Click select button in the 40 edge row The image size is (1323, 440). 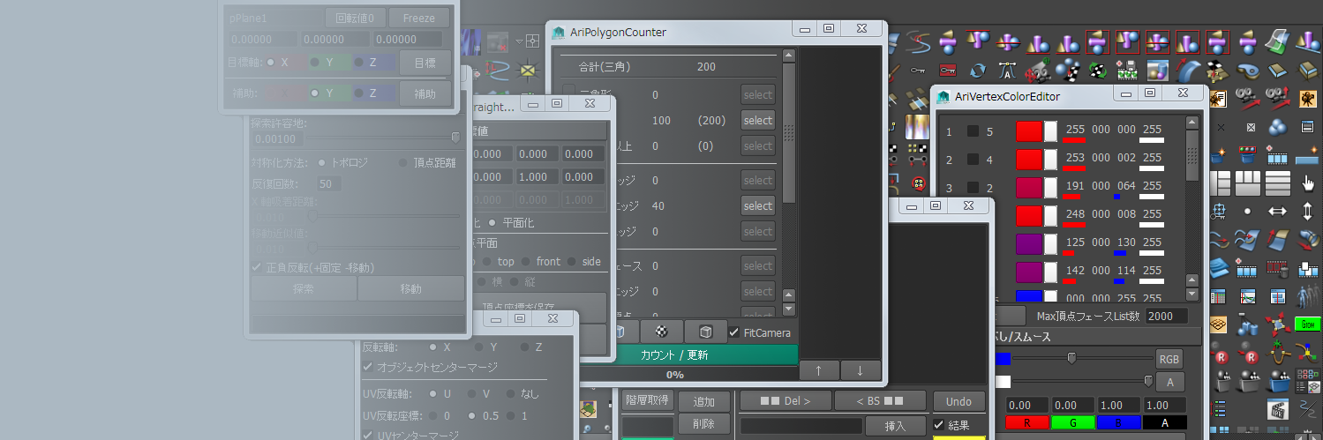757,205
